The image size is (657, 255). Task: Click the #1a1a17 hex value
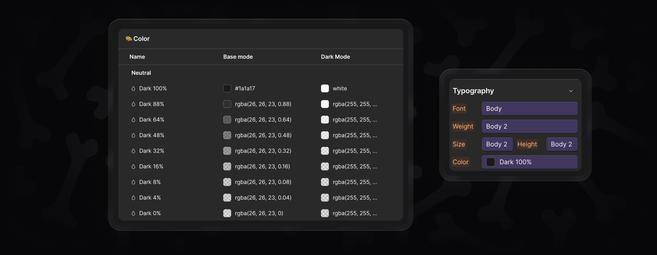click(245, 88)
